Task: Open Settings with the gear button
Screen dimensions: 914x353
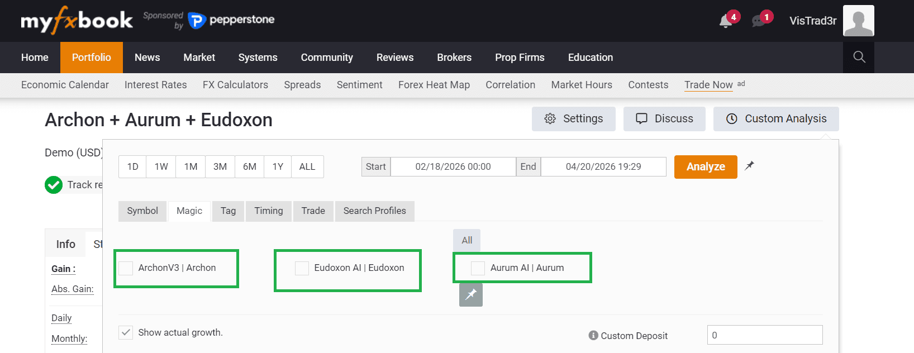Action: click(x=574, y=119)
